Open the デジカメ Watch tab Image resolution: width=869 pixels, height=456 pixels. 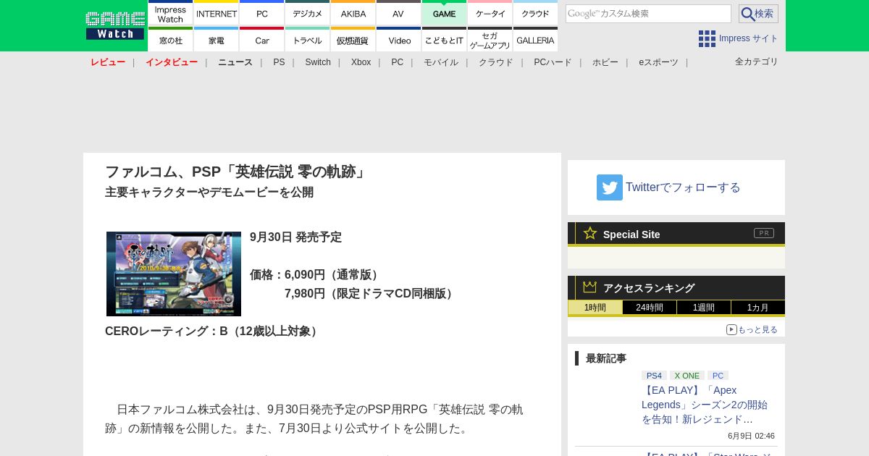pyautogui.click(x=308, y=13)
